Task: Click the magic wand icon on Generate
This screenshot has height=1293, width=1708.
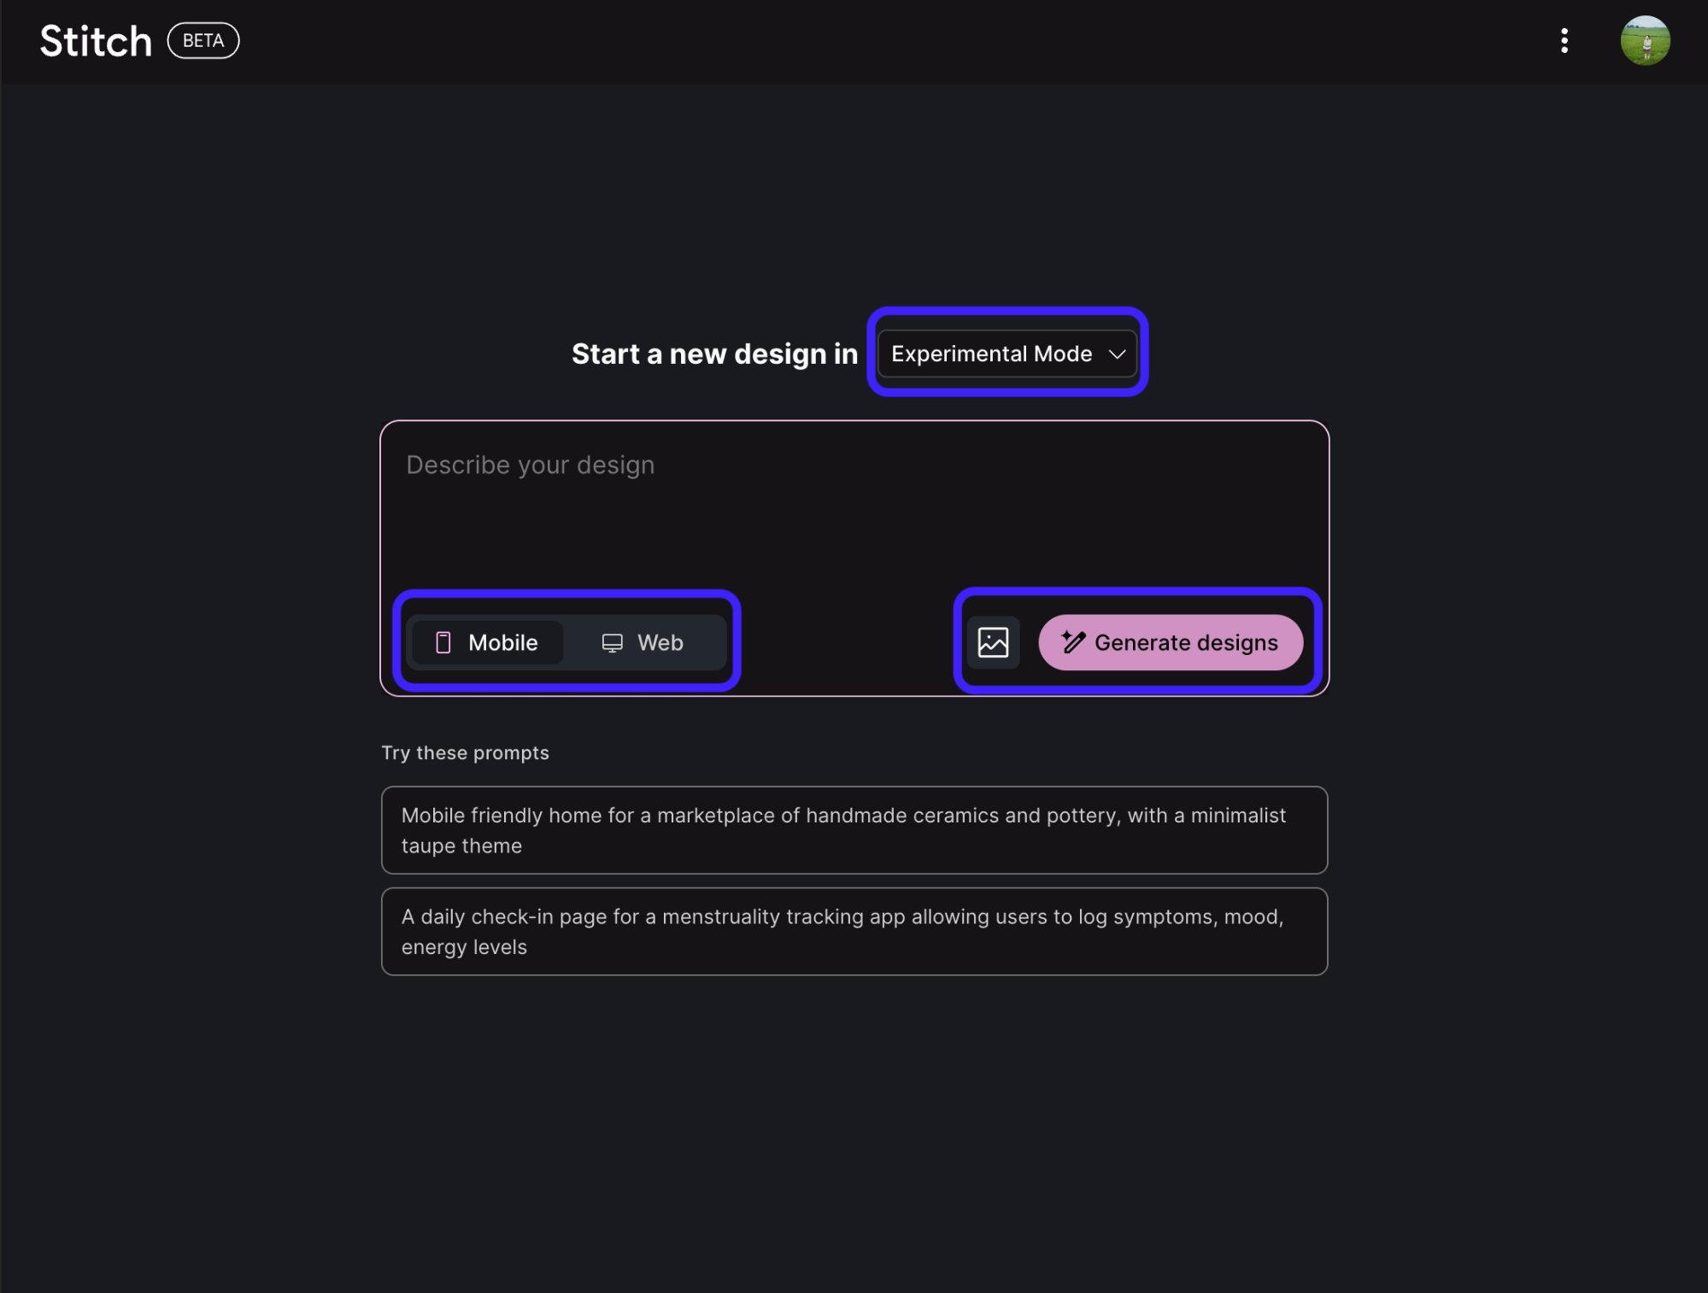Action: (x=1073, y=641)
